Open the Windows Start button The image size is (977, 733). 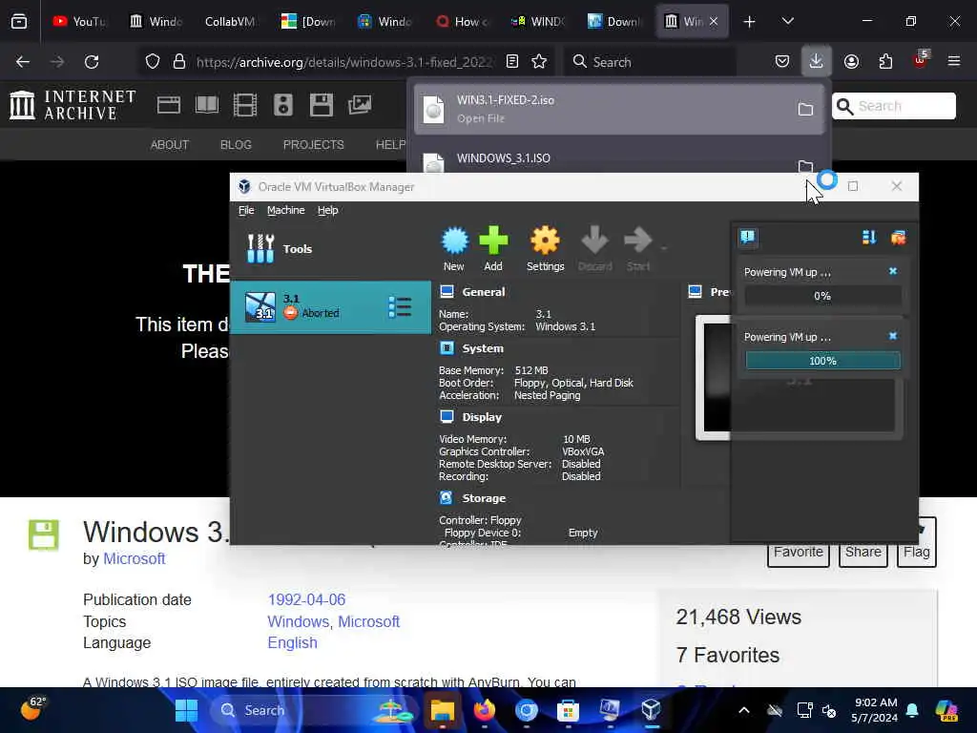click(x=186, y=710)
